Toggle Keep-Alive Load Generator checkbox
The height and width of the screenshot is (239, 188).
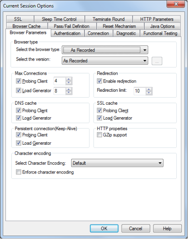point(18,143)
